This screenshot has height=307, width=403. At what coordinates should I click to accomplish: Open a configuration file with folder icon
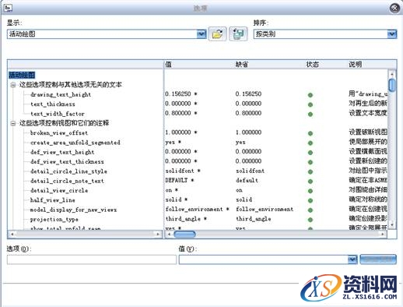click(217, 34)
